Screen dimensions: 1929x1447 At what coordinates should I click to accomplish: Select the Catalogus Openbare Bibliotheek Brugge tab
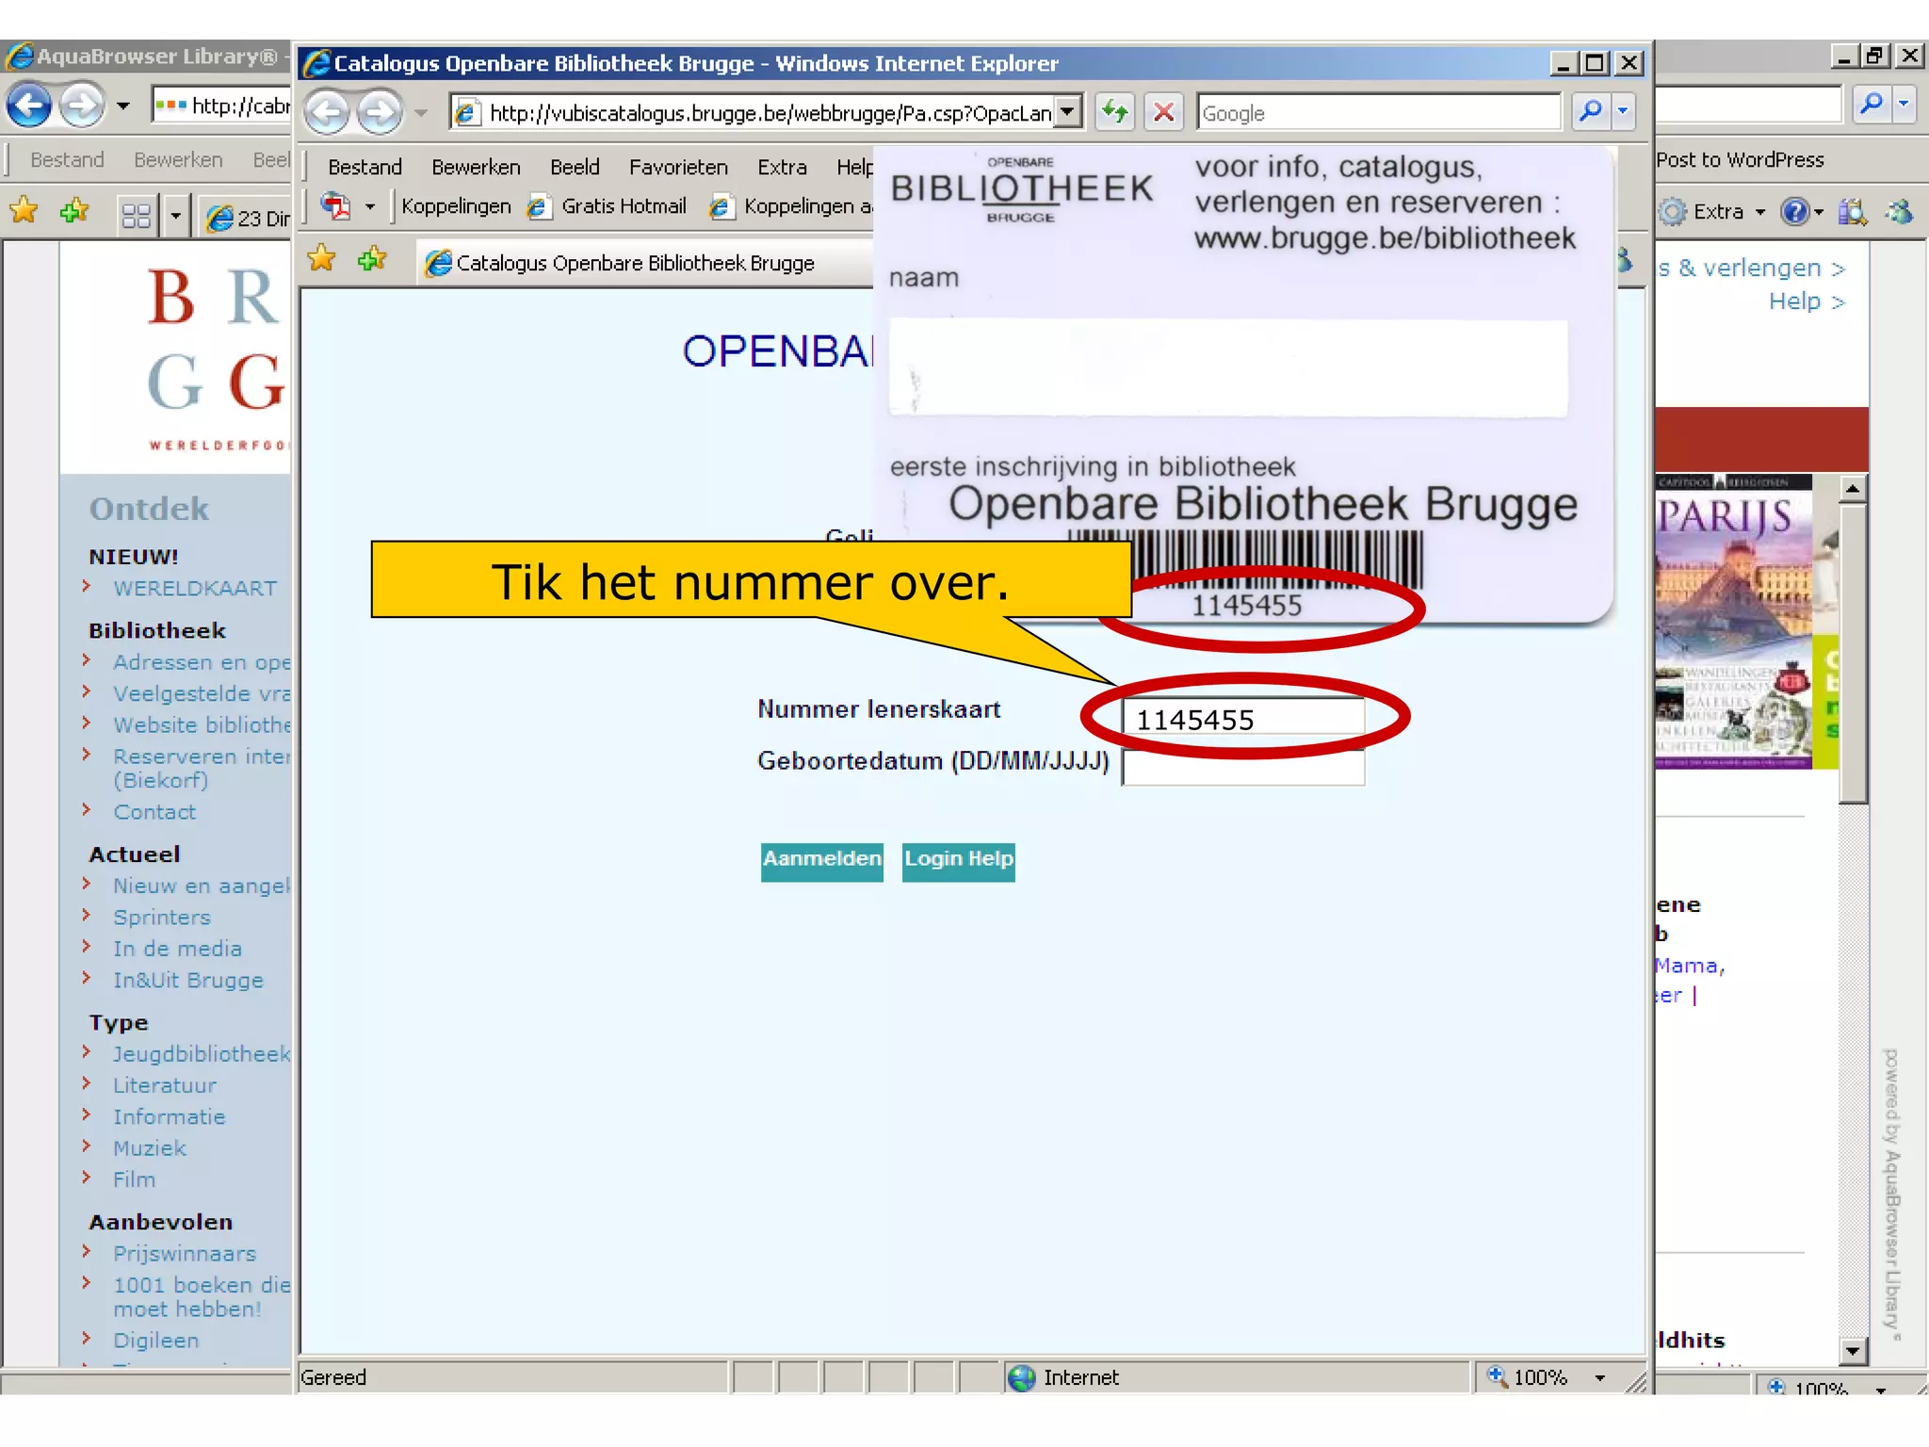click(634, 264)
